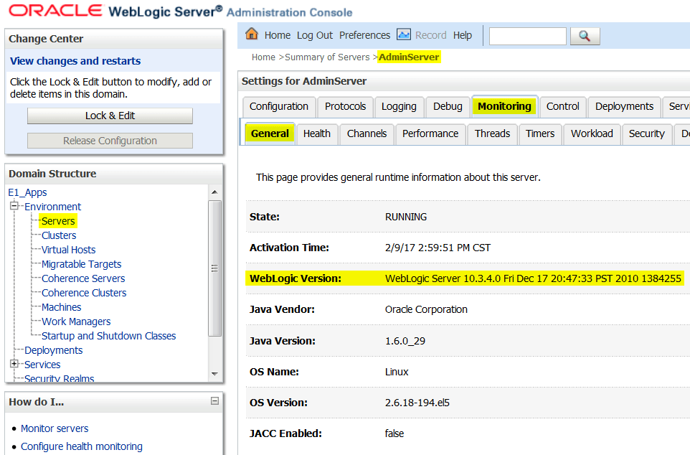
Task: Click the Java Version value 1.6.0_29
Action: (x=405, y=341)
